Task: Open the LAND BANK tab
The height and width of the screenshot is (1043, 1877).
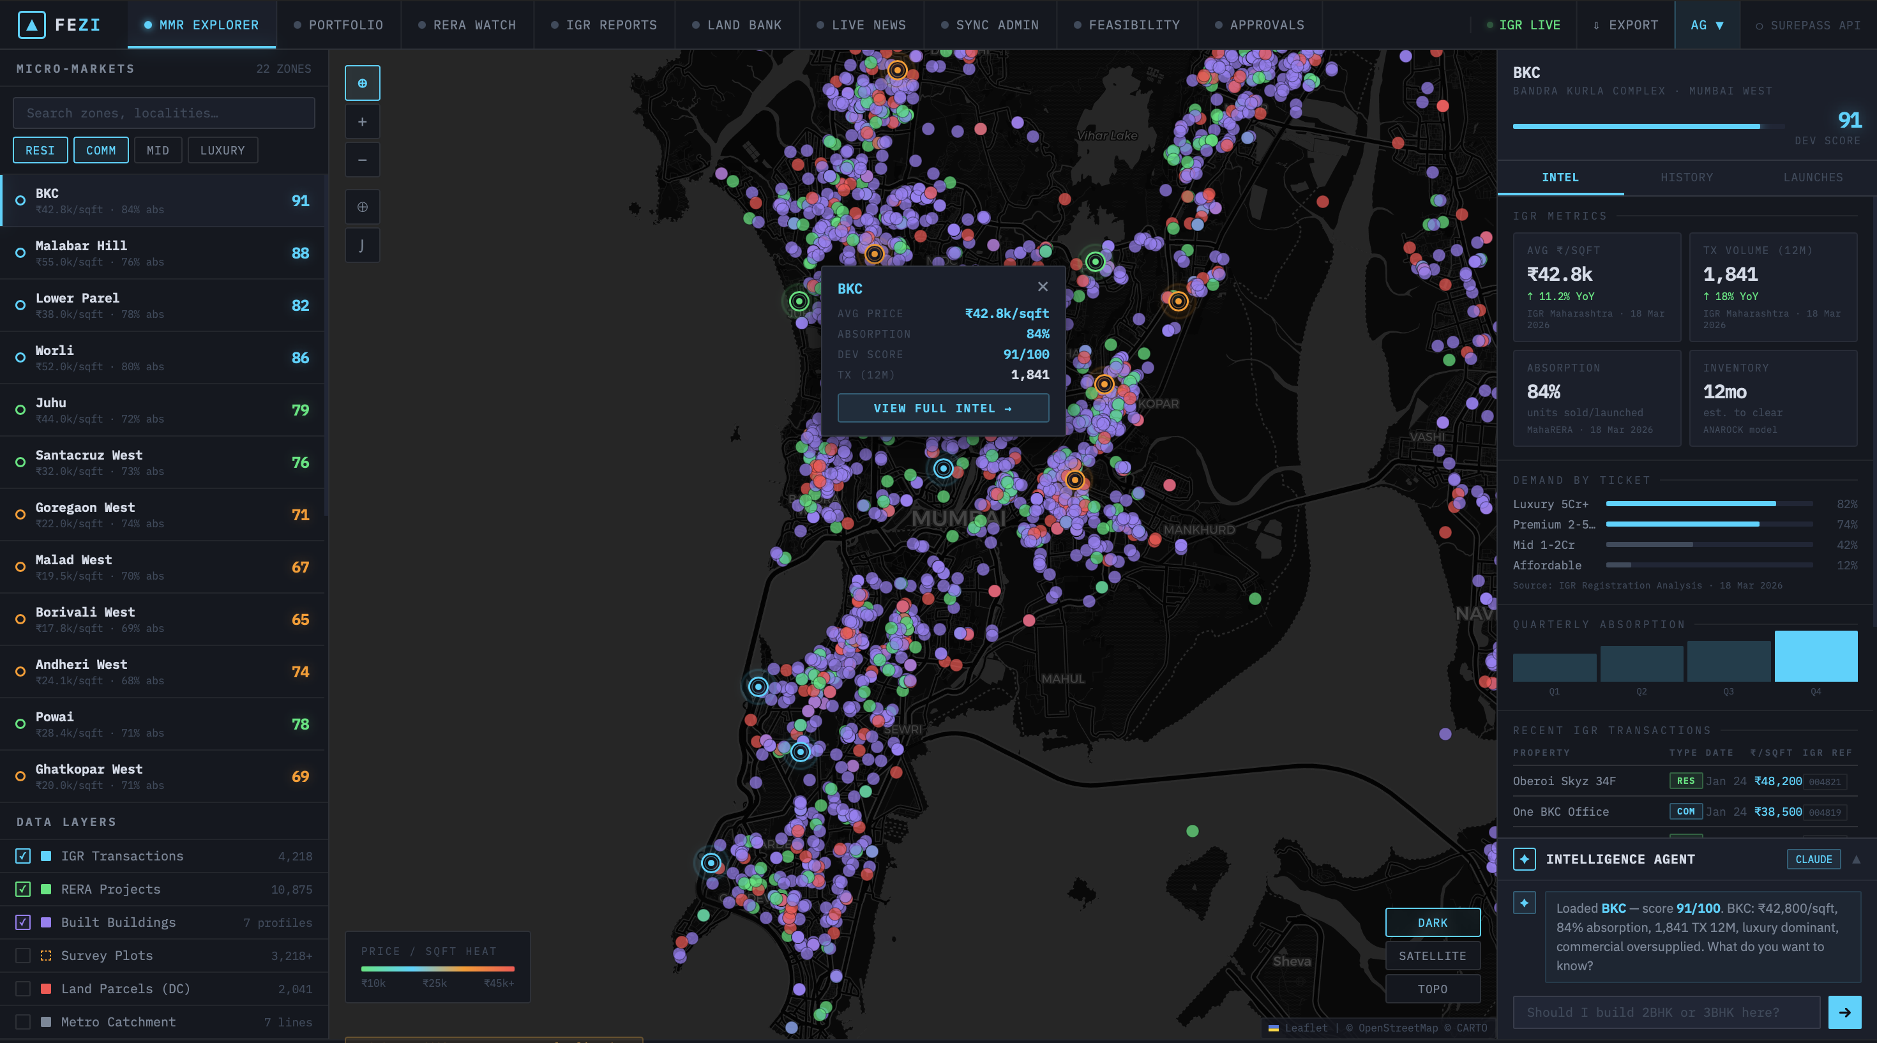Action: [x=737, y=25]
